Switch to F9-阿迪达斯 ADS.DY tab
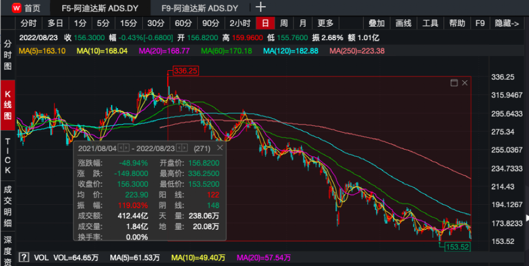 pos(199,8)
